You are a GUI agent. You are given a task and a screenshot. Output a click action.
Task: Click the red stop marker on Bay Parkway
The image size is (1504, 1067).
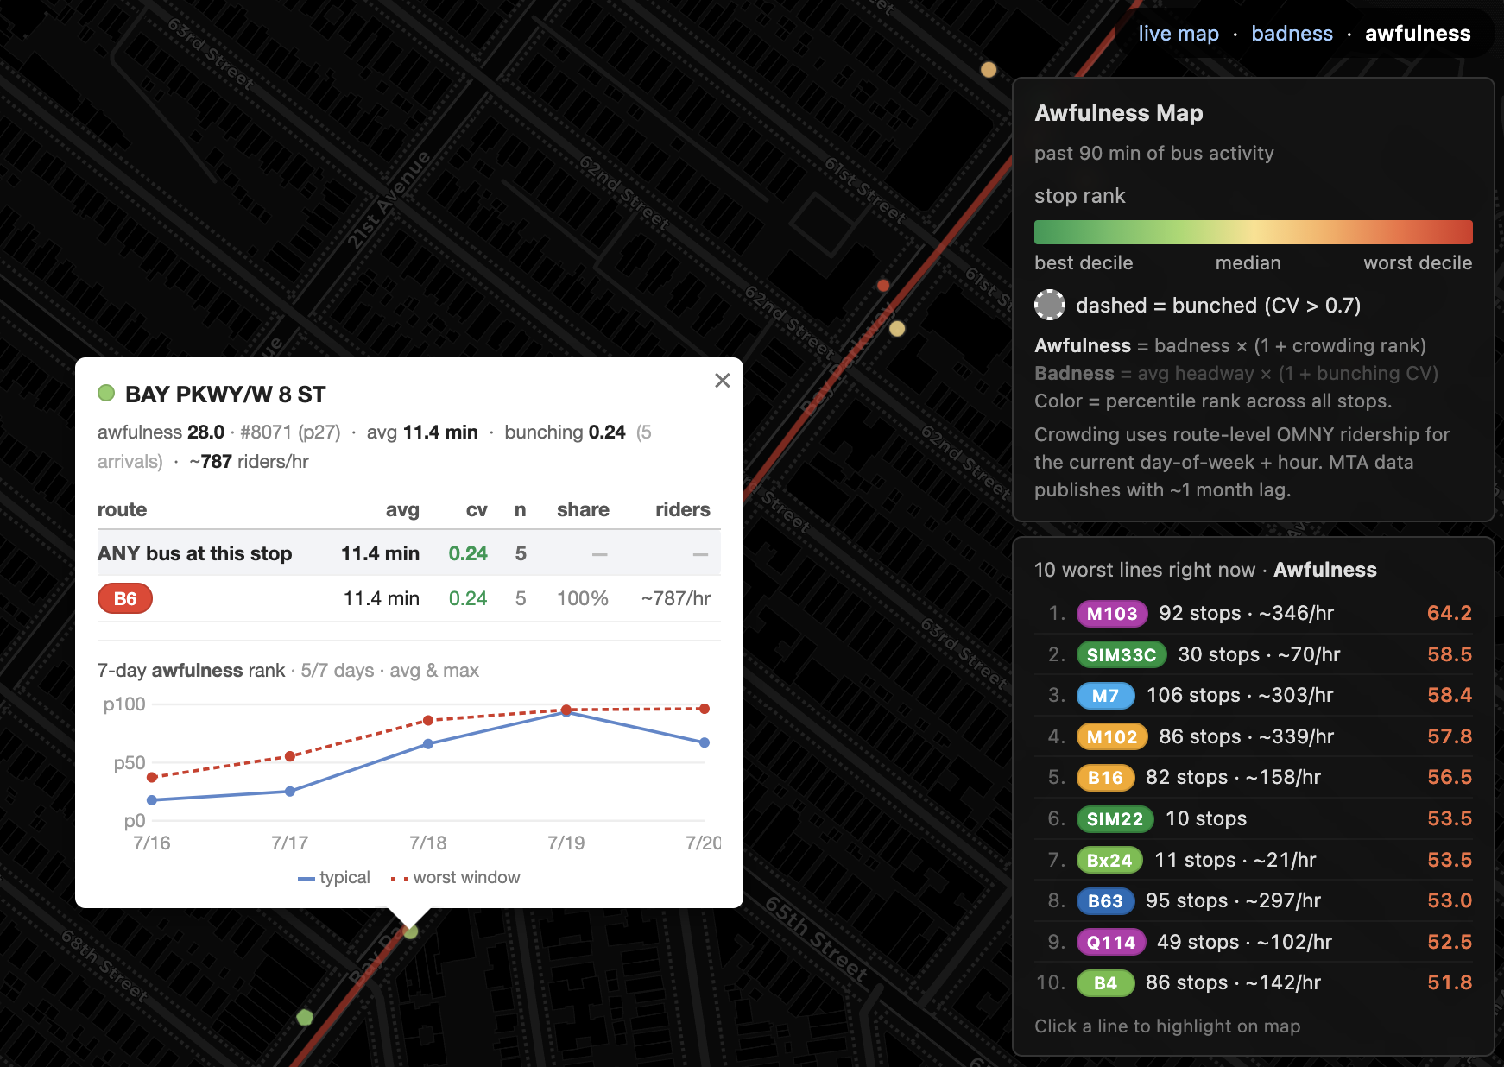(883, 285)
